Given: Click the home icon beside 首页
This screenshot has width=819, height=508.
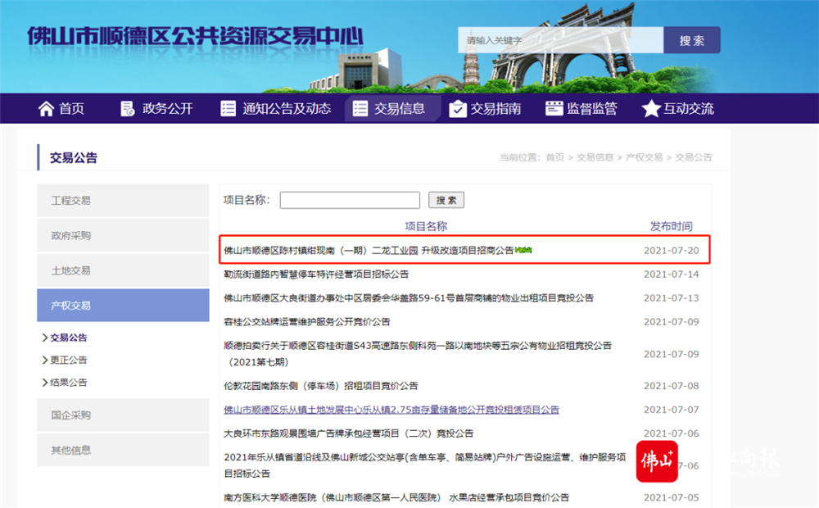Looking at the screenshot, I should (46, 109).
